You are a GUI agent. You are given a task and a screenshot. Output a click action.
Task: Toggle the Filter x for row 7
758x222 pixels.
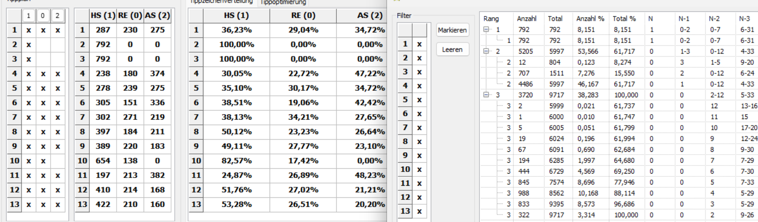419,128
